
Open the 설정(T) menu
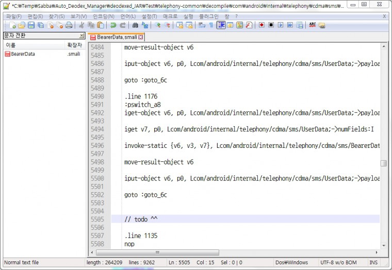[x=149, y=16]
